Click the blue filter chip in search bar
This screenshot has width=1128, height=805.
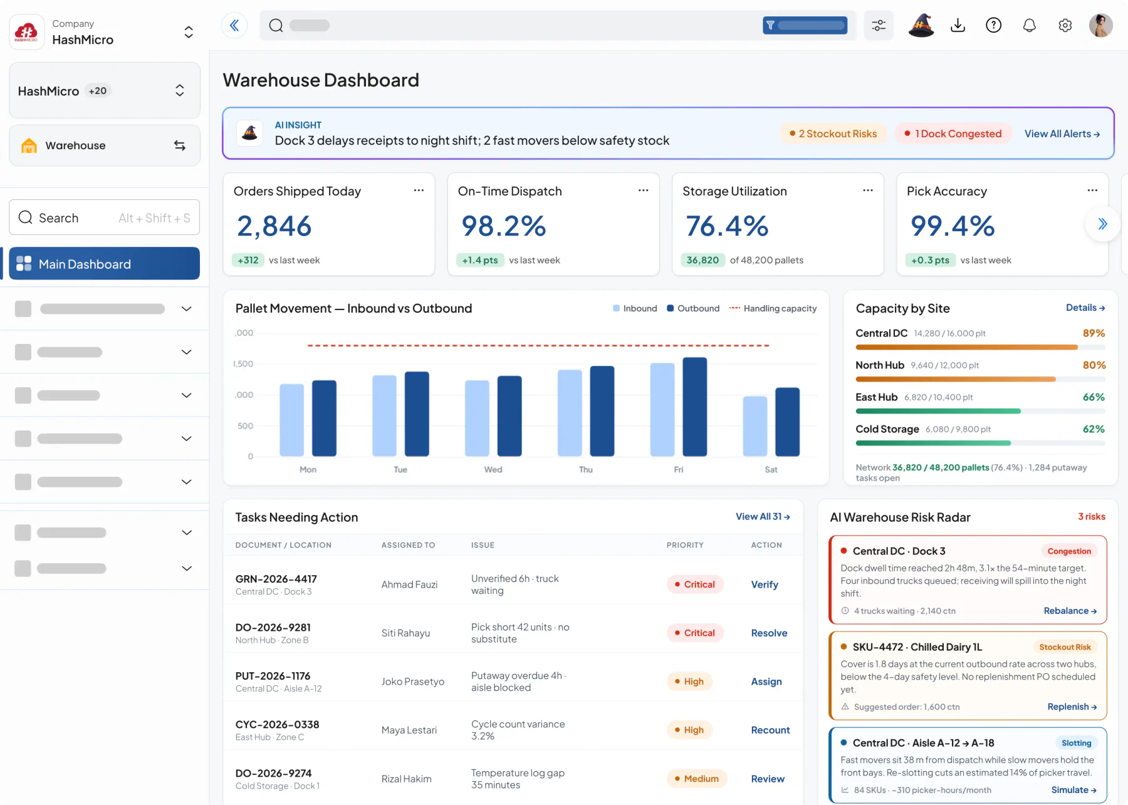click(805, 25)
